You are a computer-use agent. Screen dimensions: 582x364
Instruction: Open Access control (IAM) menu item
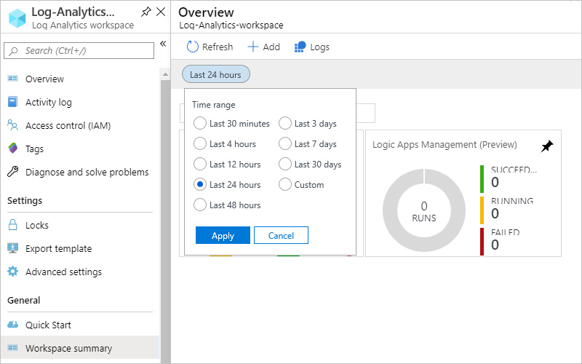coord(68,125)
